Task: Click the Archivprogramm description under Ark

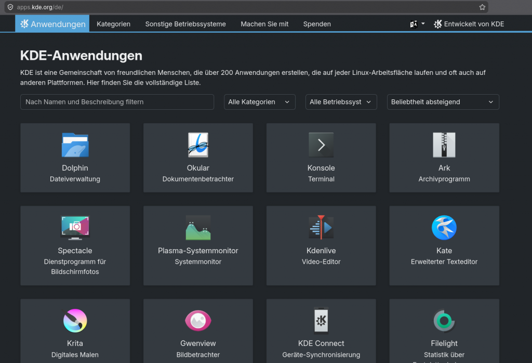Action: (444, 179)
